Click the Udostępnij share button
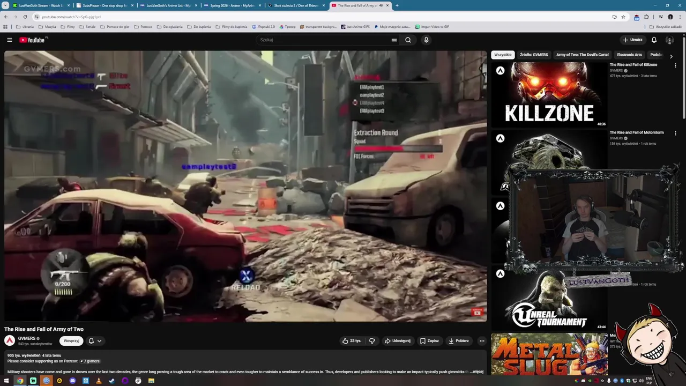 397,340
